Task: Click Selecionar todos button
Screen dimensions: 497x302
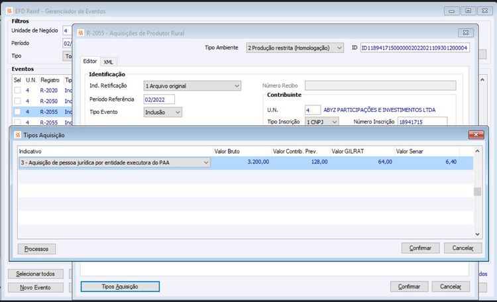Action: (36, 274)
